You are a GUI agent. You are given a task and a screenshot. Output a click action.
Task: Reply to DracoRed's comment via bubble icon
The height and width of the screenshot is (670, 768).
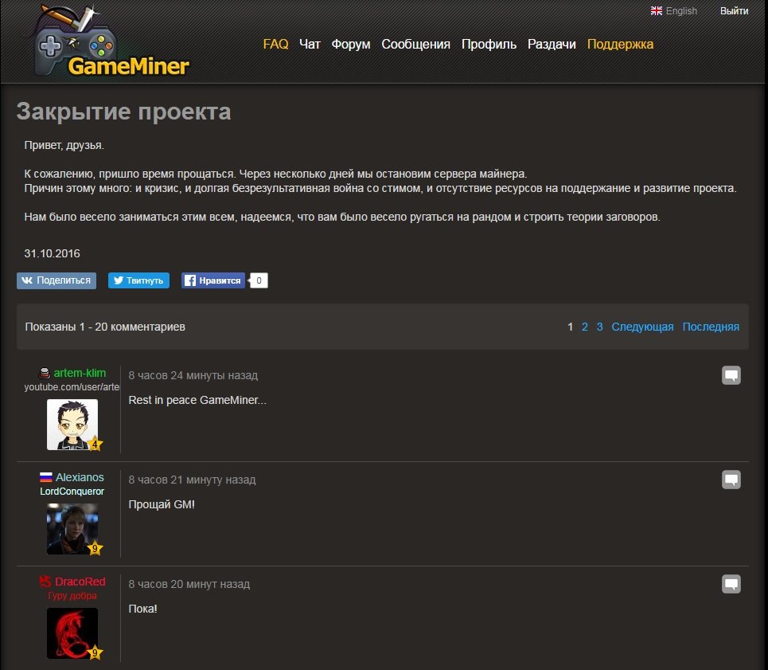click(x=731, y=584)
